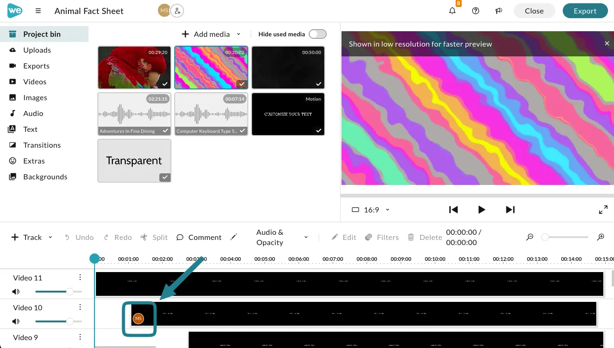Click the megaphone announcements icon
This screenshot has height=348, width=614.
[x=499, y=11]
